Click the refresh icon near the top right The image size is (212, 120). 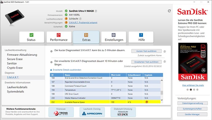pos(169,11)
